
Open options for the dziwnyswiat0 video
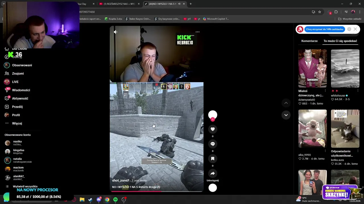point(325,91)
